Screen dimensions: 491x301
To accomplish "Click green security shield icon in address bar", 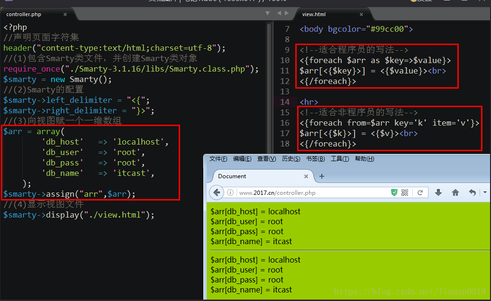I will 394,192.
